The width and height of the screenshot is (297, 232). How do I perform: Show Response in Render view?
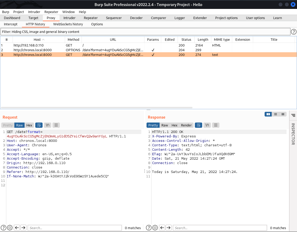[186, 125]
